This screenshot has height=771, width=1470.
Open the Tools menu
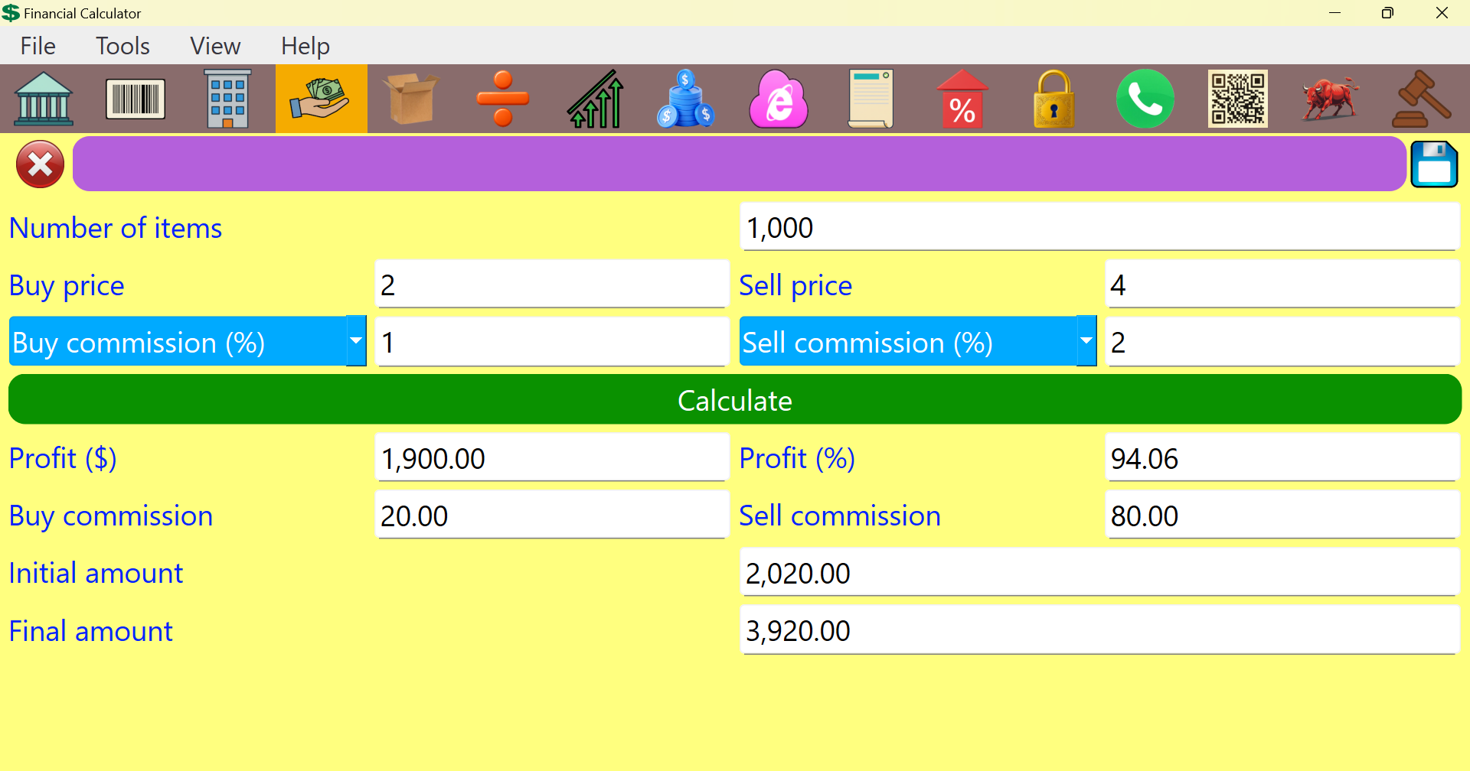coord(122,46)
